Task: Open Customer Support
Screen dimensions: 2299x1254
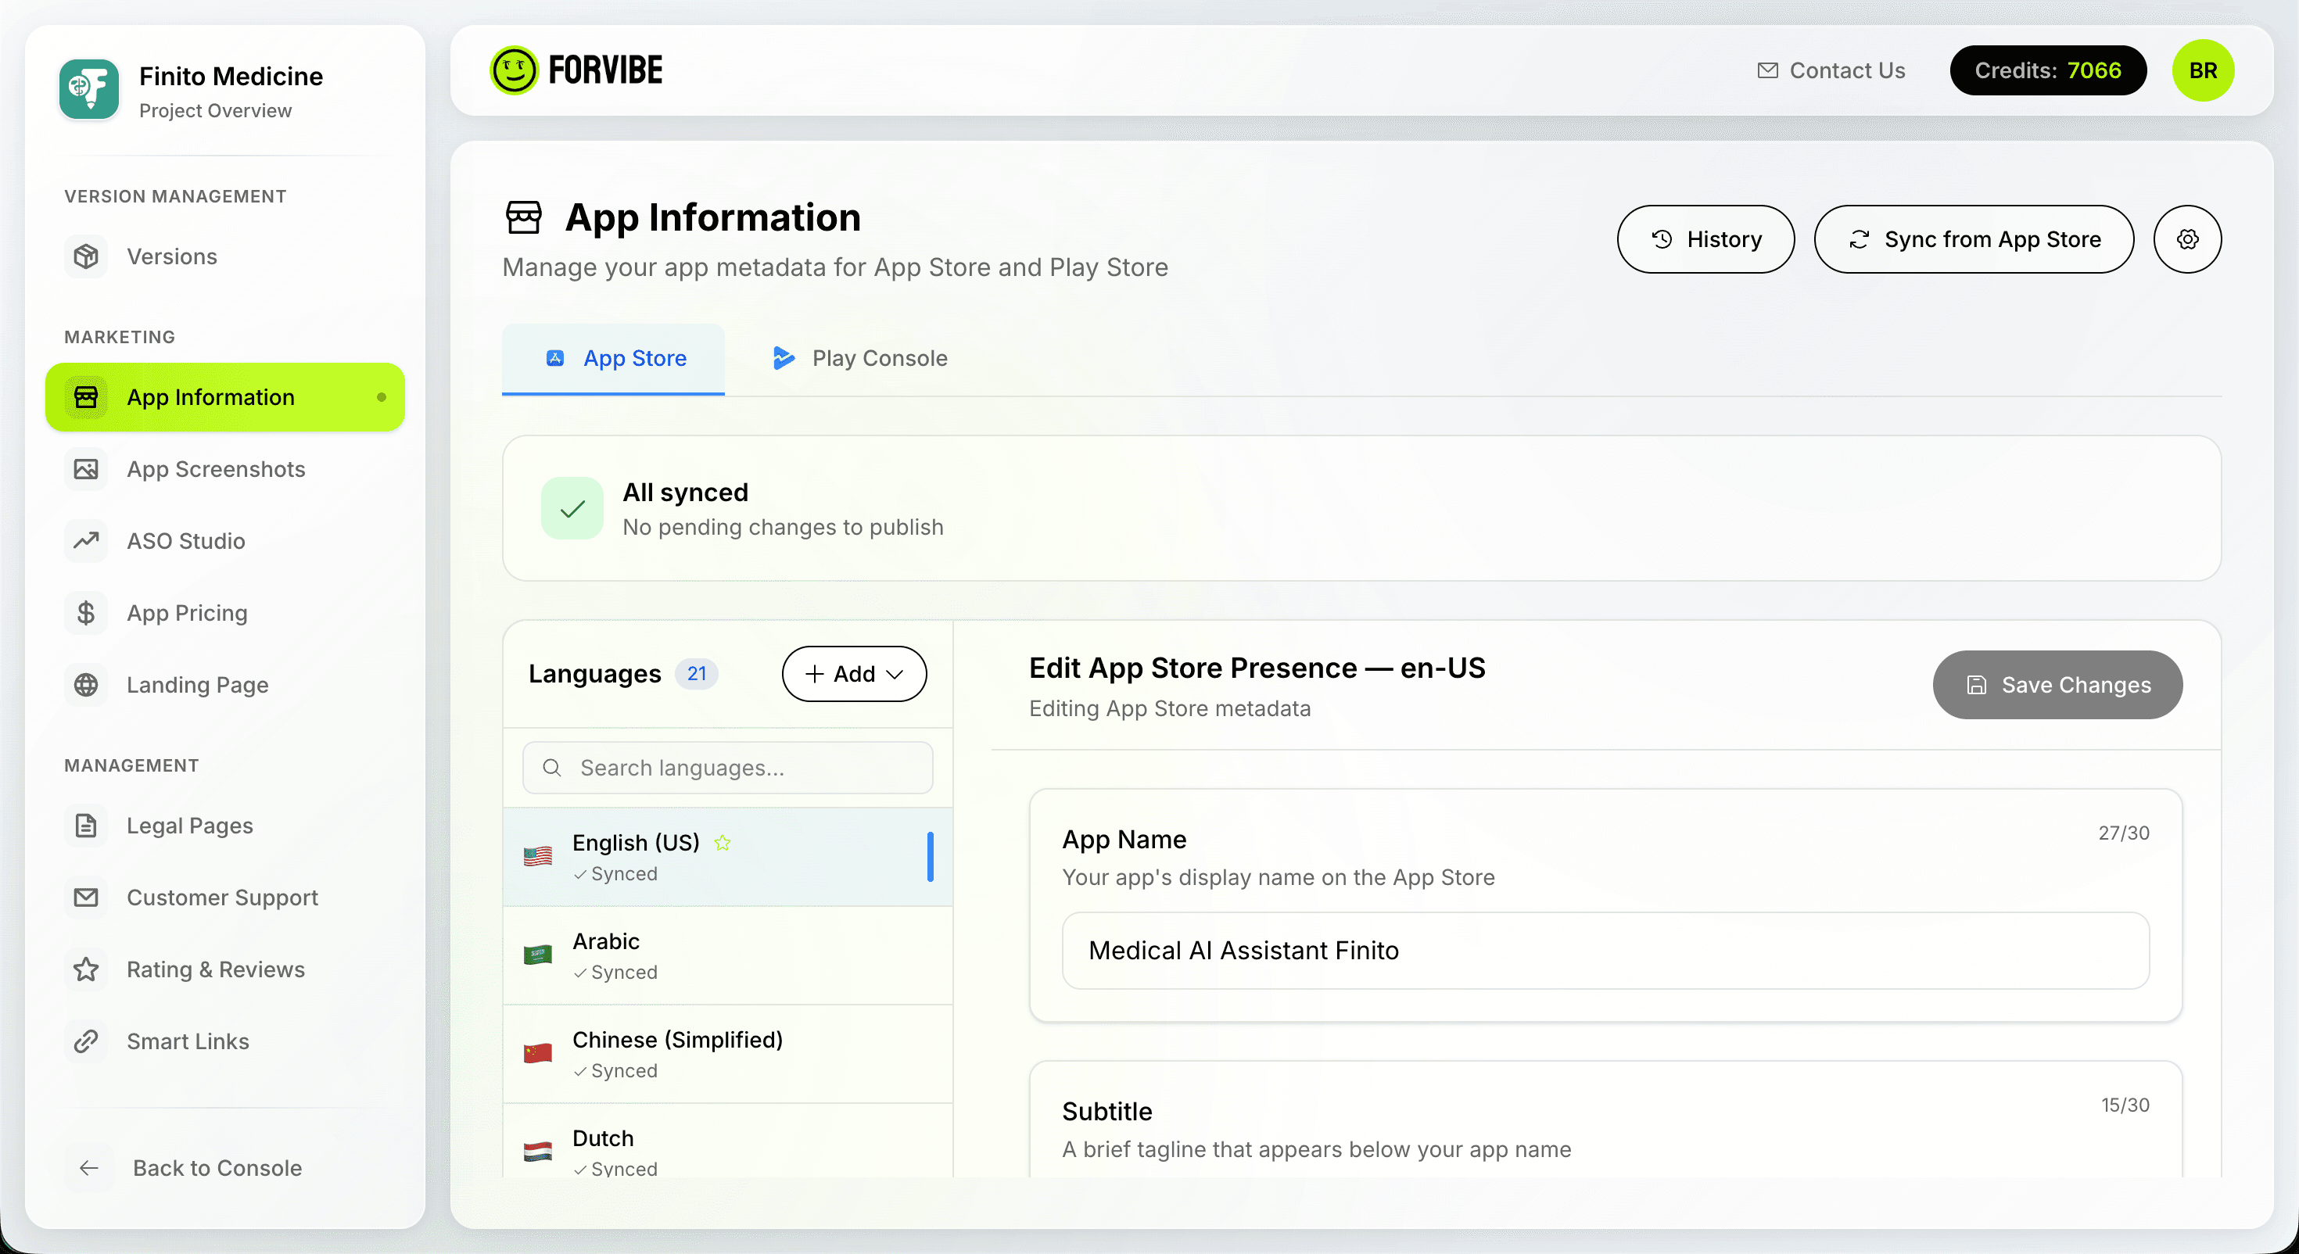Action: coord(221,897)
